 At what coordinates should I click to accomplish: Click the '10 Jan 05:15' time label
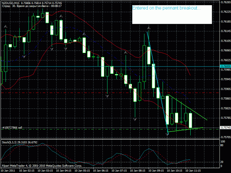click(82, 171)
